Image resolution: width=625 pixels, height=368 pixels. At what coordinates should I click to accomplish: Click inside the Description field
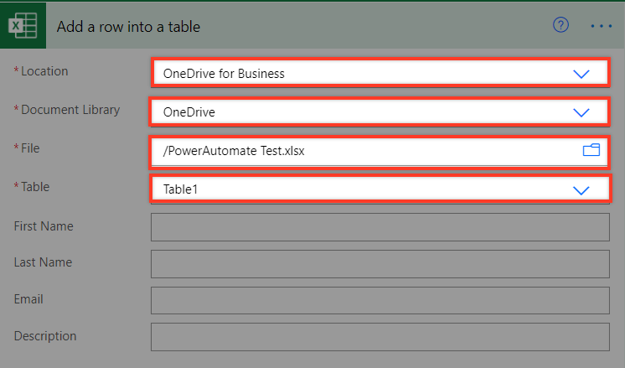click(380, 337)
